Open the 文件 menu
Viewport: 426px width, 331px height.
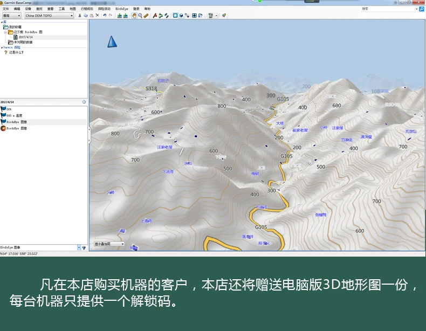[x=5, y=9]
